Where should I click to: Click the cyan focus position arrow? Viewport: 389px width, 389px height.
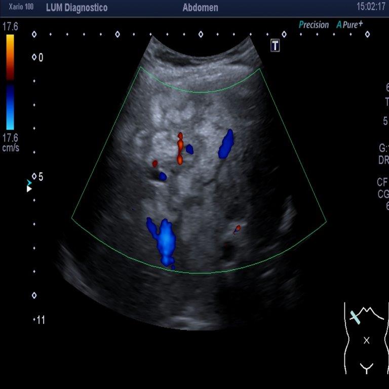(x=29, y=182)
